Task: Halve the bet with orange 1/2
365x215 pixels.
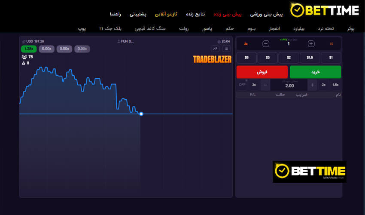Action: point(332,44)
